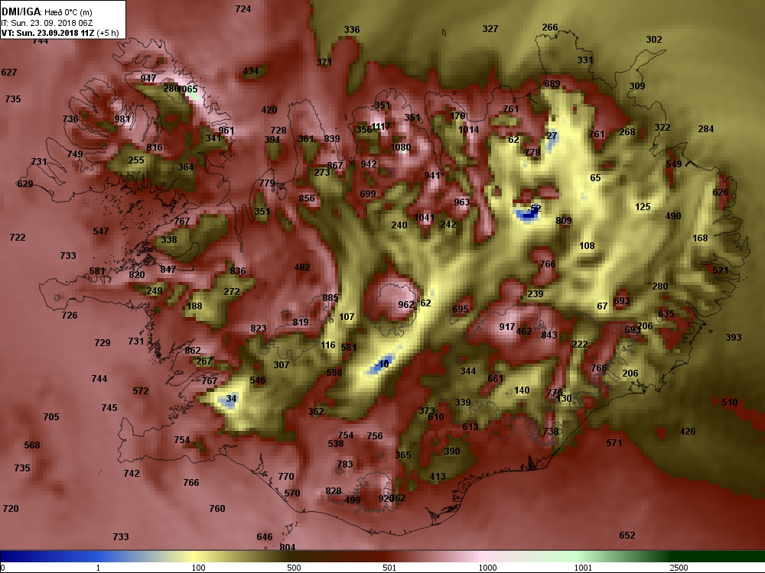This screenshot has height=573, width=765.
Task: Click the negative value -52
Action: click(535, 209)
